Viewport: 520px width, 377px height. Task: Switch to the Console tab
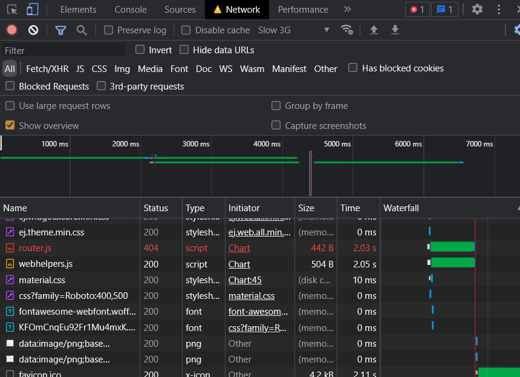pyautogui.click(x=131, y=10)
